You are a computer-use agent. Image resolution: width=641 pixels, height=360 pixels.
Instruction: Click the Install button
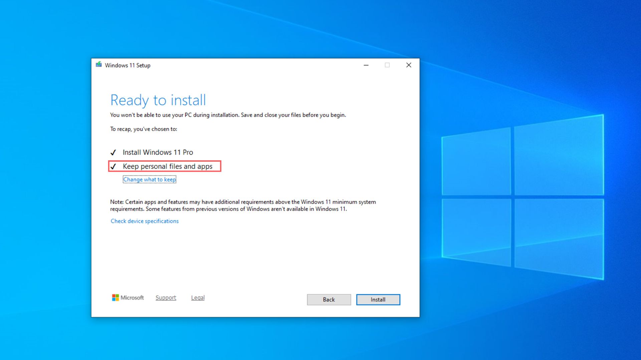coord(378,299)
